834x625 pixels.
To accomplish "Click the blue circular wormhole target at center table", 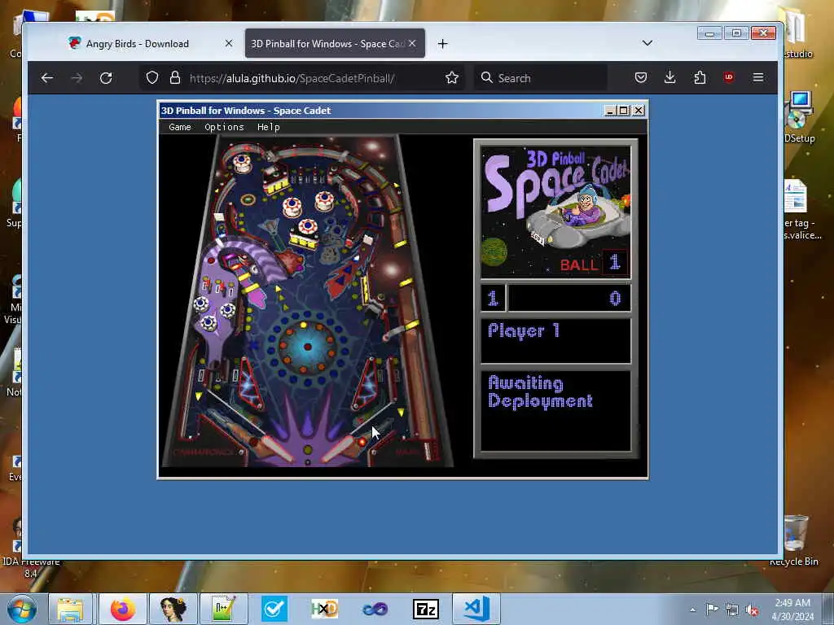I will pos(307,347).
